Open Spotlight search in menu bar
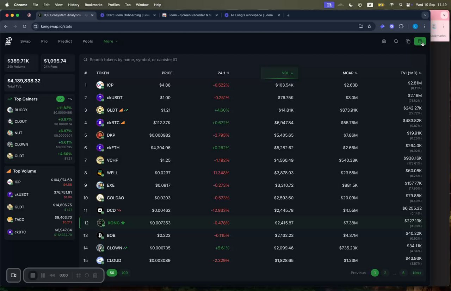Image resolution: width=451 pixels, height=291 pixels. pos(401,5)
